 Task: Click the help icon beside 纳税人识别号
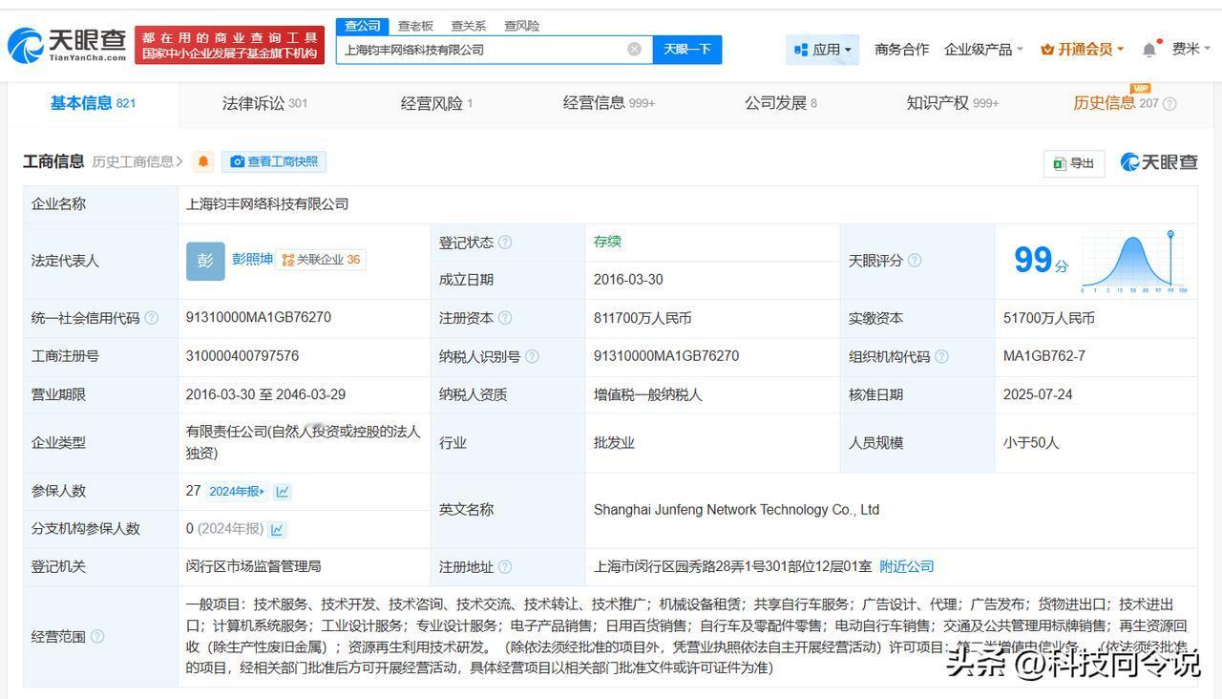532,356
